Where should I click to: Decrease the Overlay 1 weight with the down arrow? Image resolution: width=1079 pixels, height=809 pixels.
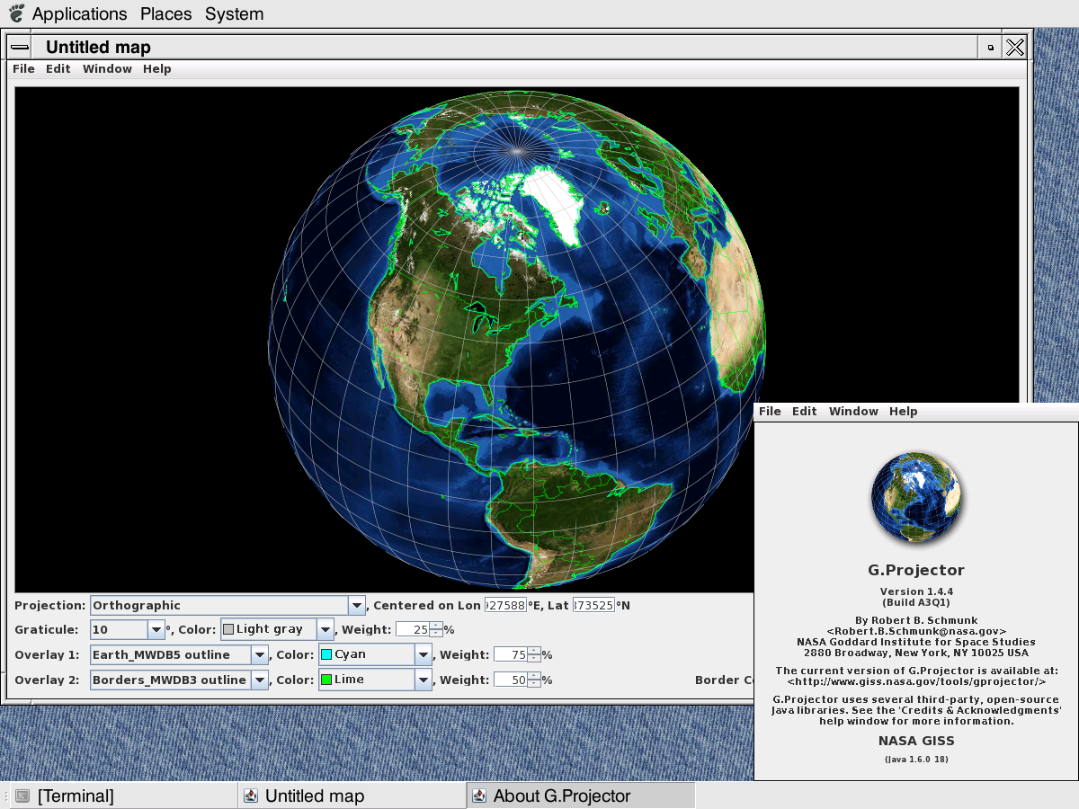pos(534,659)
